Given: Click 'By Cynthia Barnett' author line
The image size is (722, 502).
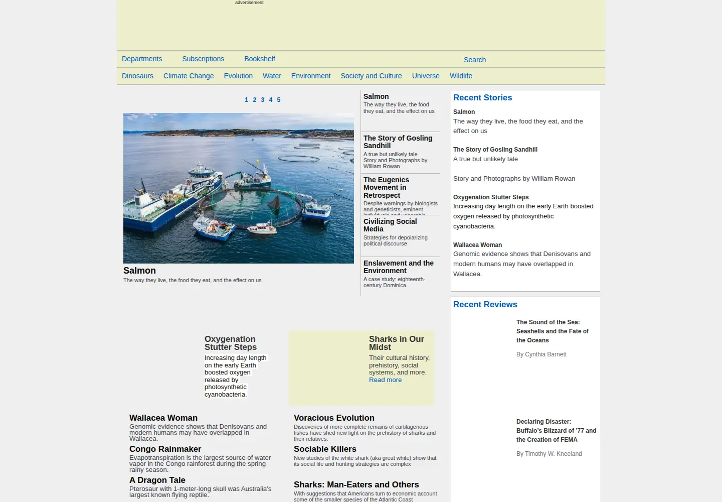Looking at the screenshot, I should click(541, 354).
